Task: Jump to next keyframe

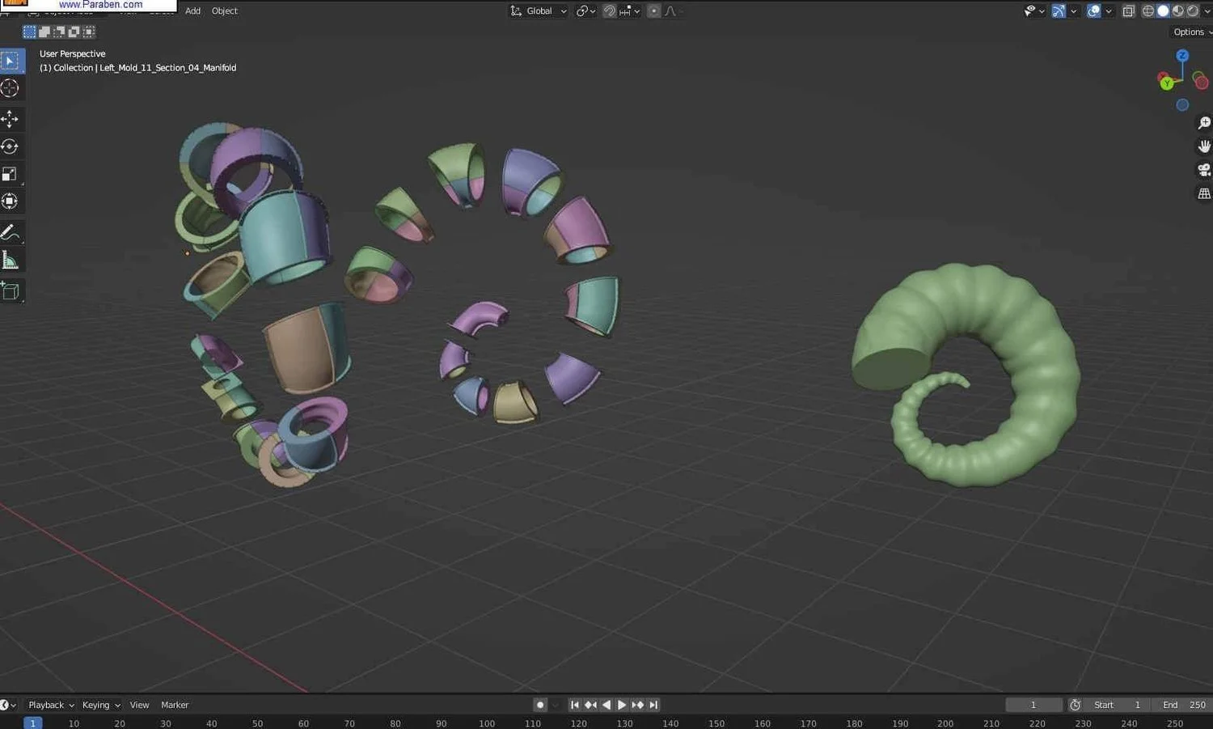Action: [637, 705]
